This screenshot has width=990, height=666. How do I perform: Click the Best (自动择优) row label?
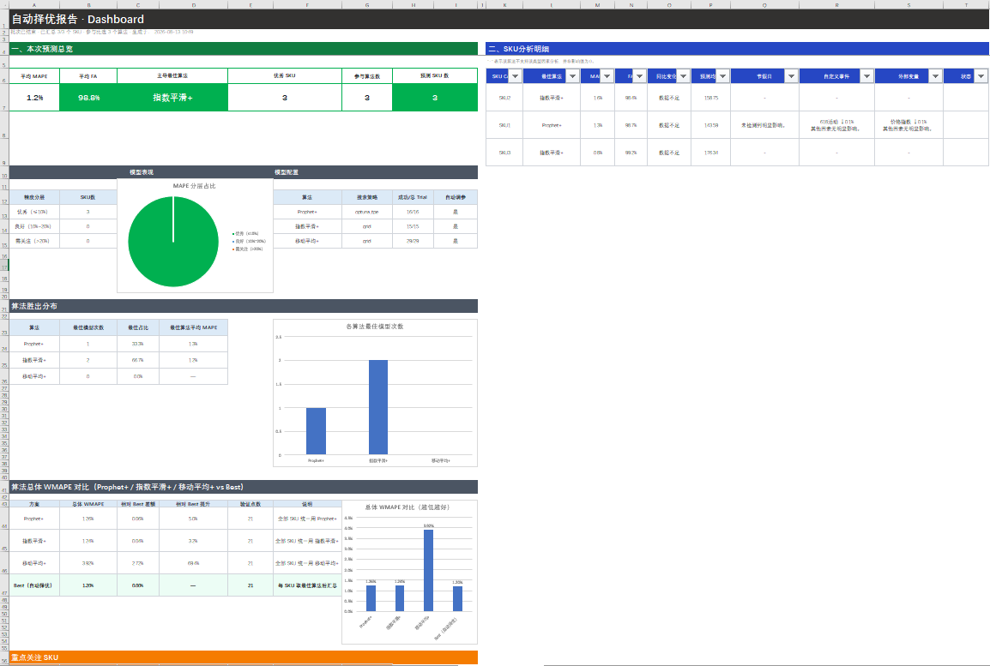[34, 585]
